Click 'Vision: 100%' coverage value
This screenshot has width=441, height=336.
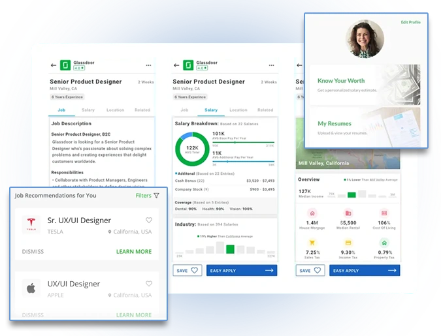(x=241, y=209)
